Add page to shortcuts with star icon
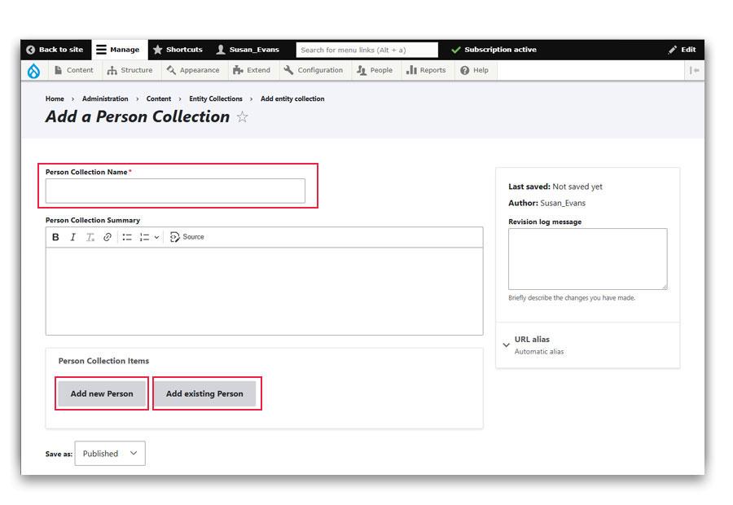This screenshot has height=505, width=733. point(242,117)
